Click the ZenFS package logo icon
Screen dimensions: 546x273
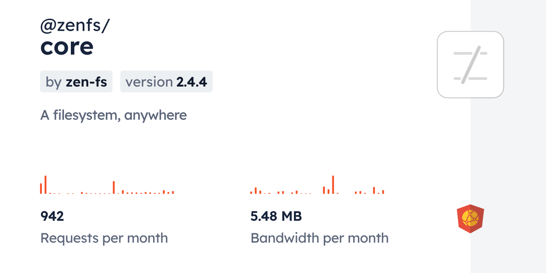(x=470, y=64)
